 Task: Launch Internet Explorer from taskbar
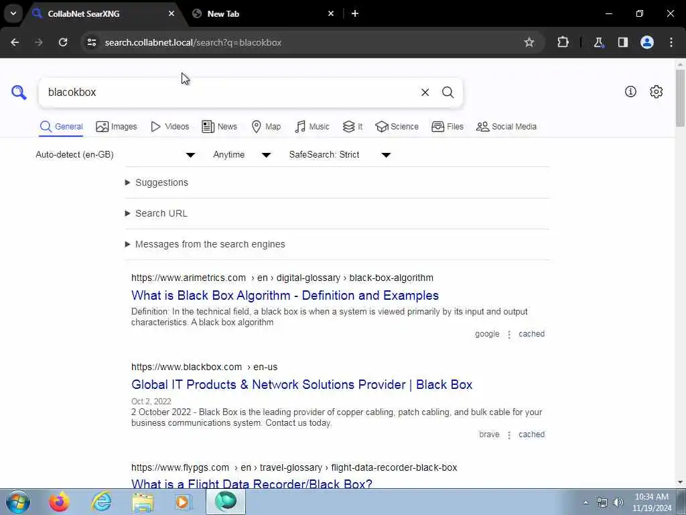pyautogui.click(x=101, y=502)
